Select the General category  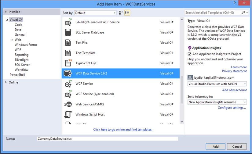click(20, 35)
